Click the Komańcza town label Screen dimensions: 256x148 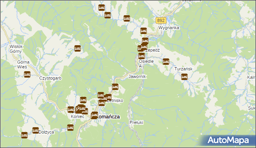[109, 117]
